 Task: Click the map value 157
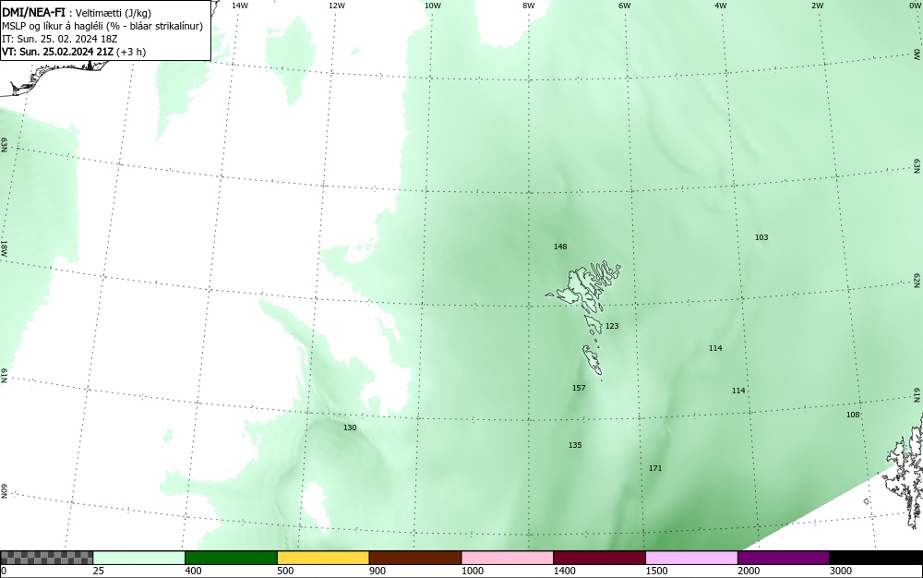click(579, 388)
